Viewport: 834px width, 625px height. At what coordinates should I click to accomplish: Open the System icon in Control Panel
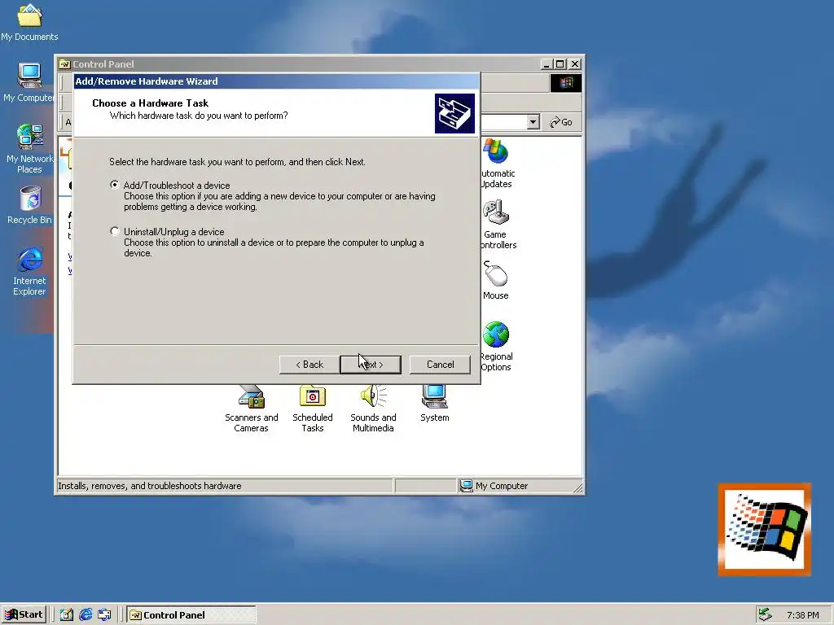(x=435, y=404)
